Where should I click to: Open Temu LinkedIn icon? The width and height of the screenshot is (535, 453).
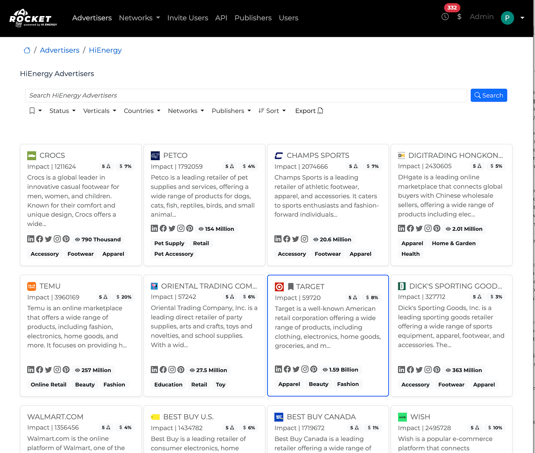tap(31, 370)
